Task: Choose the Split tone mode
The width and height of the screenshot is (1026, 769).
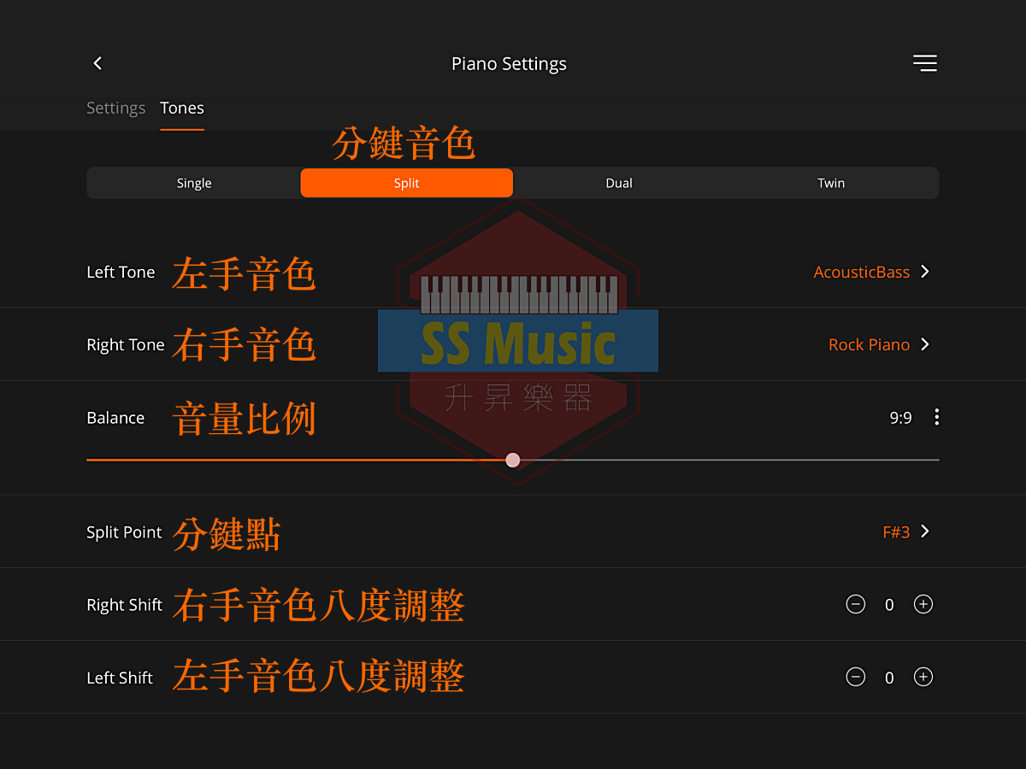Action: 407,183
